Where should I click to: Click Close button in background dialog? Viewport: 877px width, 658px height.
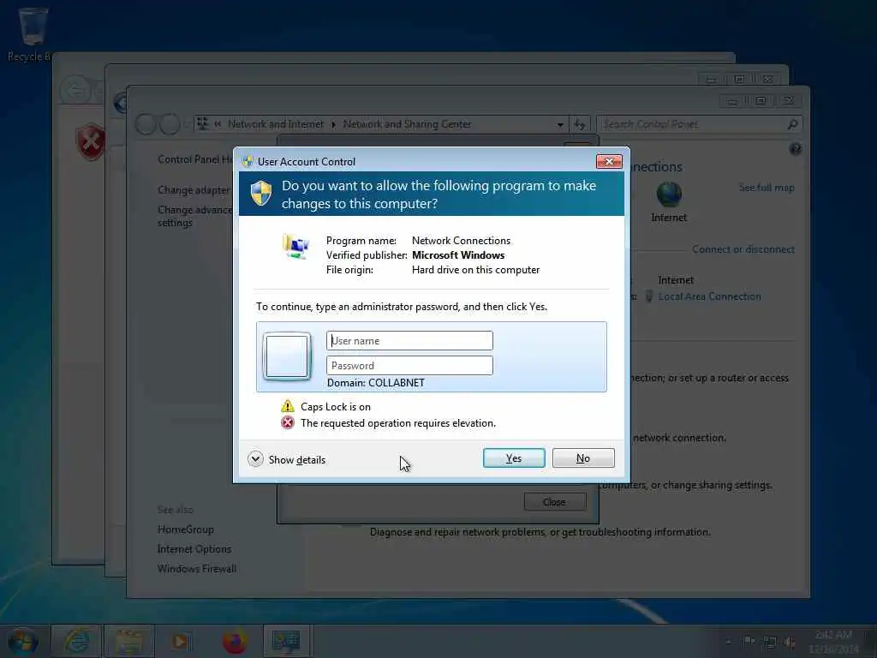tap(555, 502)
